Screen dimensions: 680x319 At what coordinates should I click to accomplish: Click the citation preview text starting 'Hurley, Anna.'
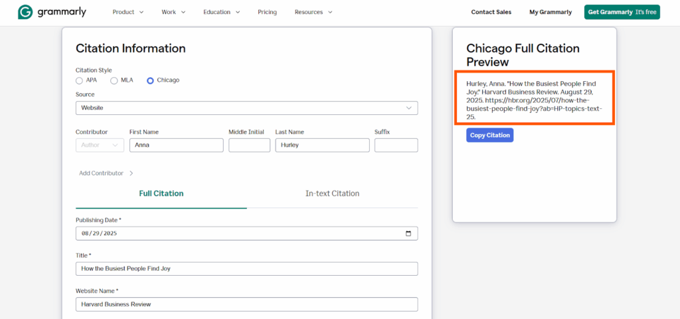coord(535,100)
